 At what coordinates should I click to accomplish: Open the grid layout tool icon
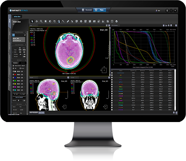click(x=112, y=21)
